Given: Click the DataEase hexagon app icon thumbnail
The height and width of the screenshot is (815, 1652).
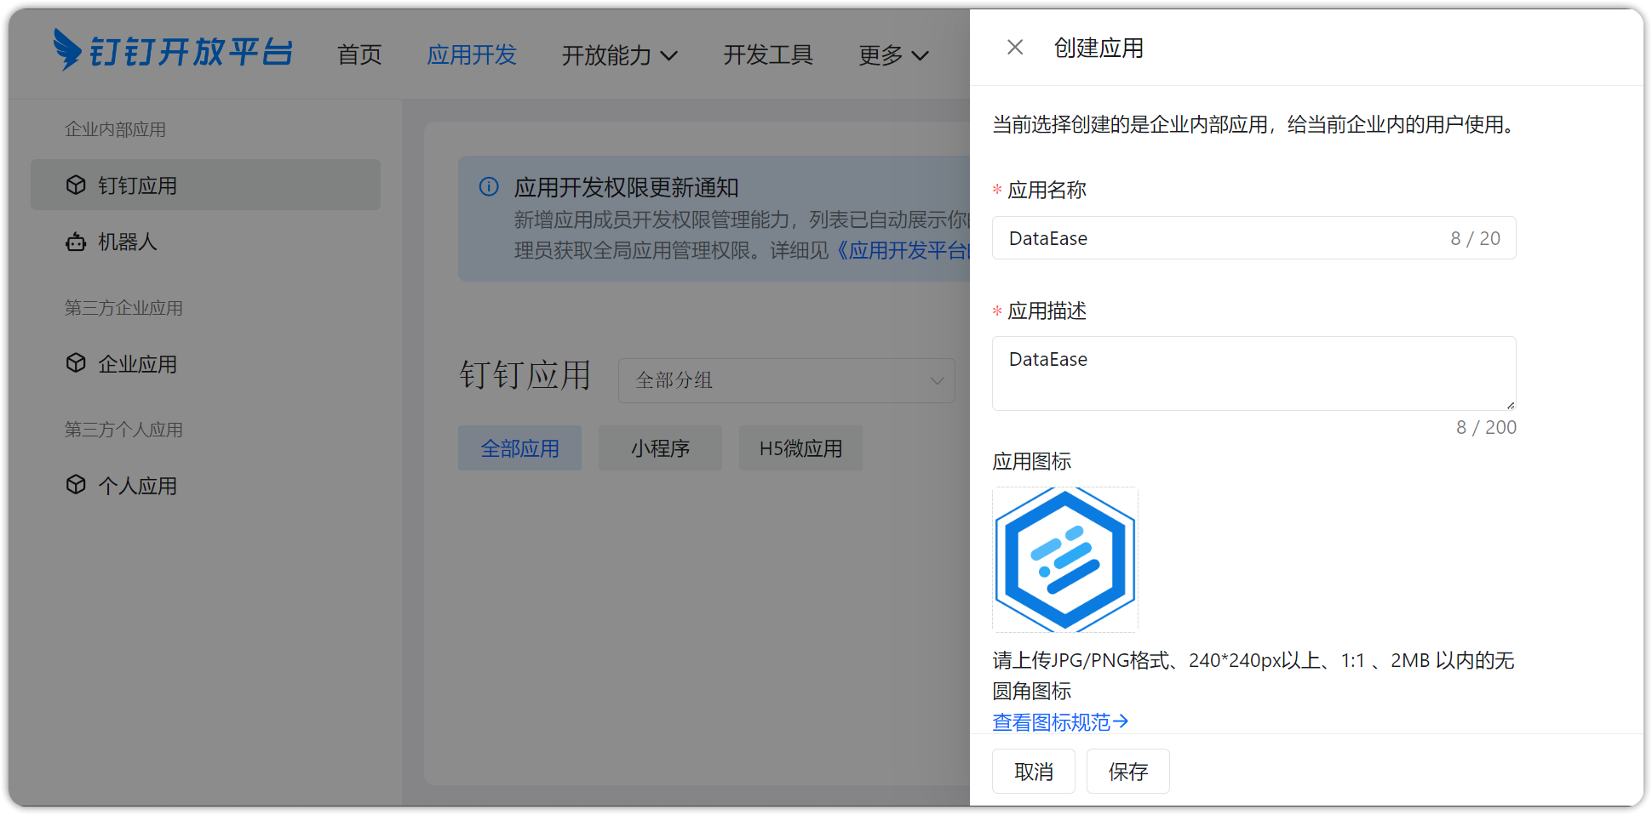Looking at the screenshot, I should tap(1064, 559).
